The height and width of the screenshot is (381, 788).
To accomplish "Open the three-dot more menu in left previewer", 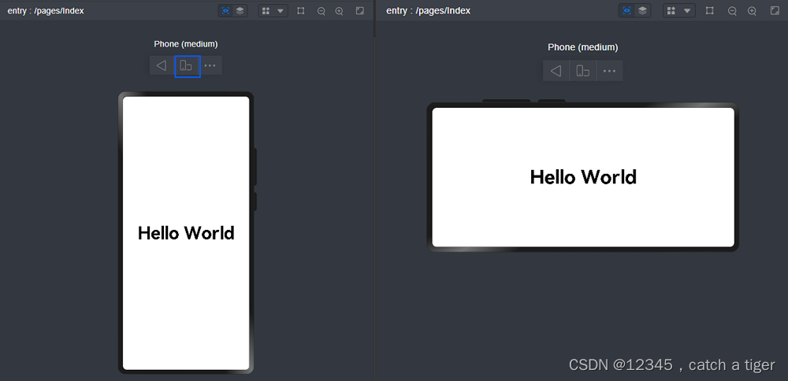I will pos(210,66).
